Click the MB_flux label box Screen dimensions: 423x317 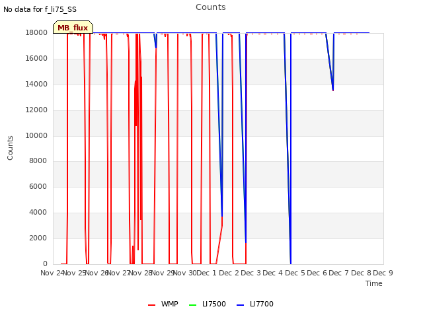73,27
